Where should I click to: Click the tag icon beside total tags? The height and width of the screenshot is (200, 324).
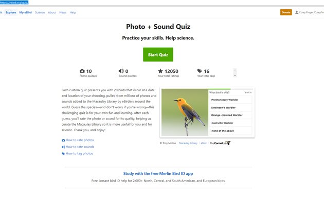pos(200,71)
